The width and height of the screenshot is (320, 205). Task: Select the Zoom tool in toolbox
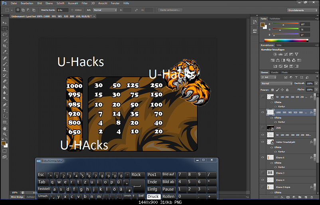point(5,134)
